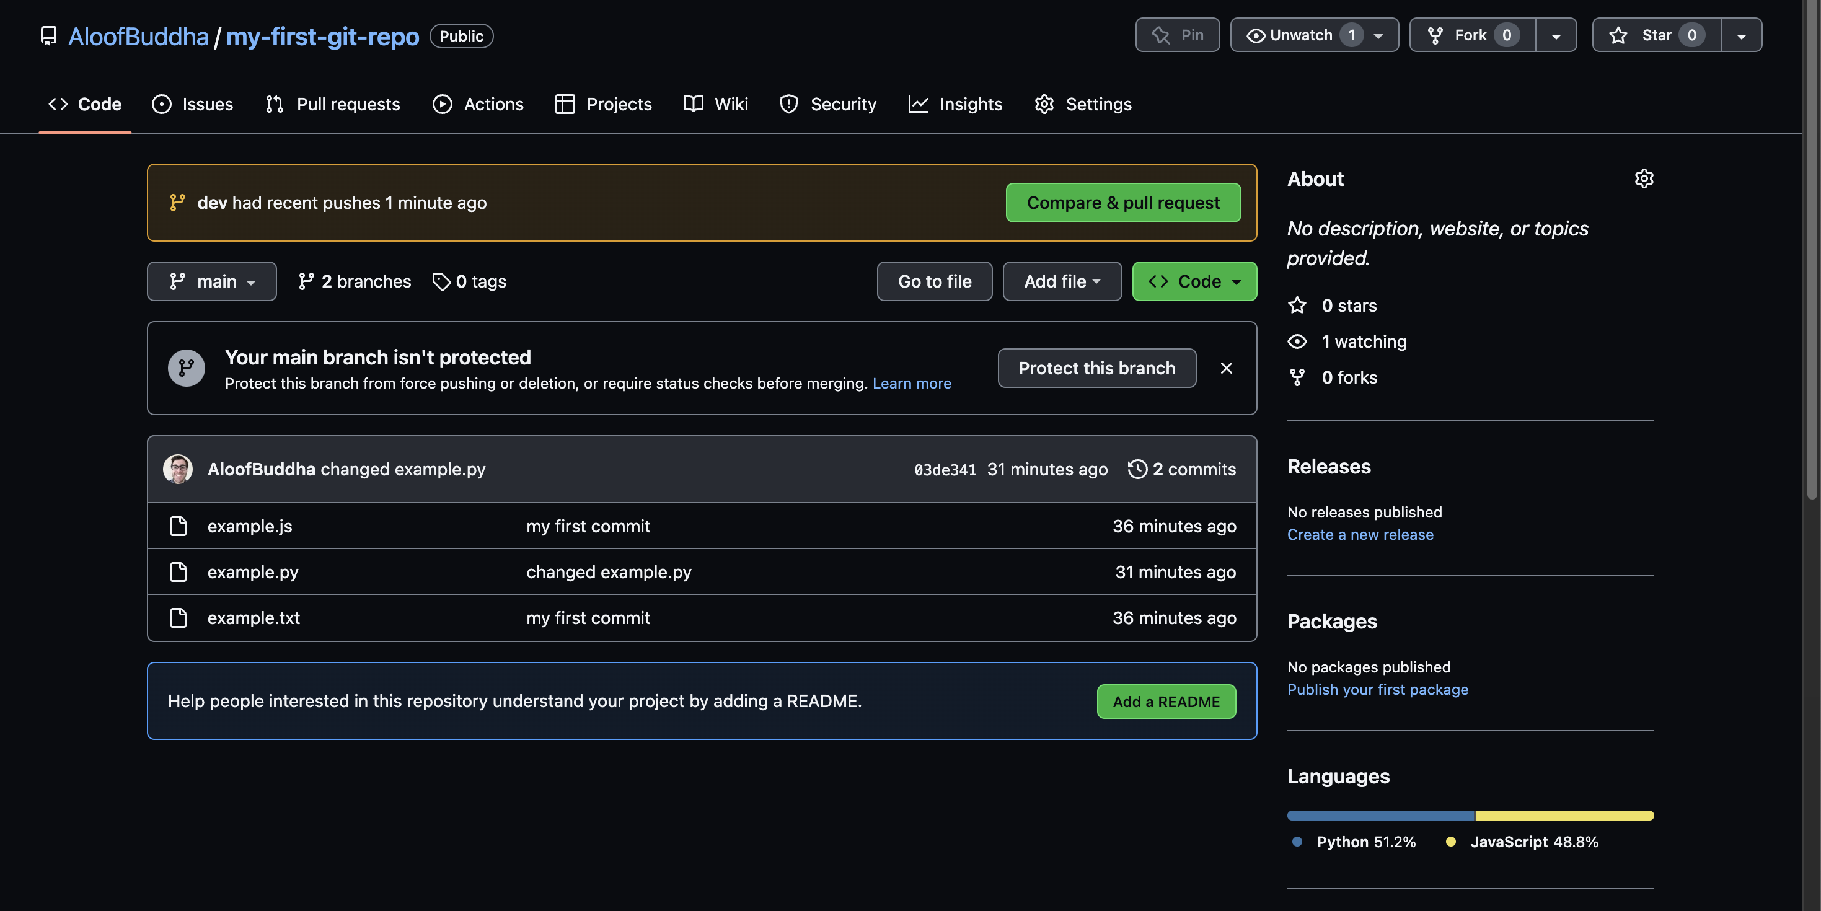
Task: Expand the Add file dropdown
Action: point(1062,281)
